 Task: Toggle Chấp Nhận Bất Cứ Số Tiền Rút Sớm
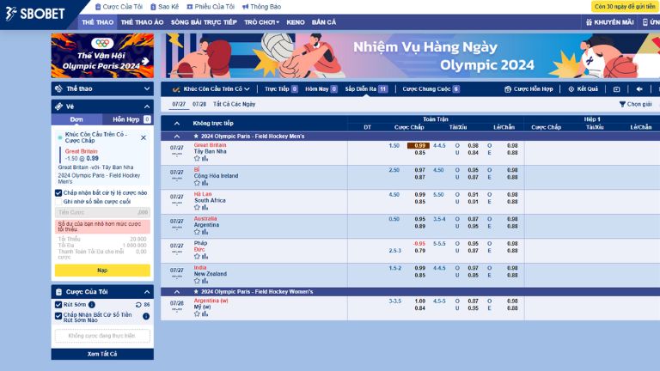(58, 316)
